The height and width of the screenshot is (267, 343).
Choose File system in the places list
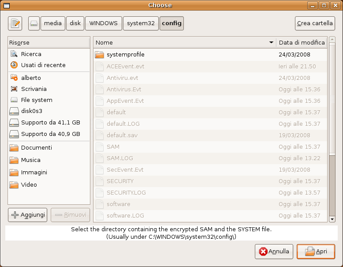pos(36,100)
